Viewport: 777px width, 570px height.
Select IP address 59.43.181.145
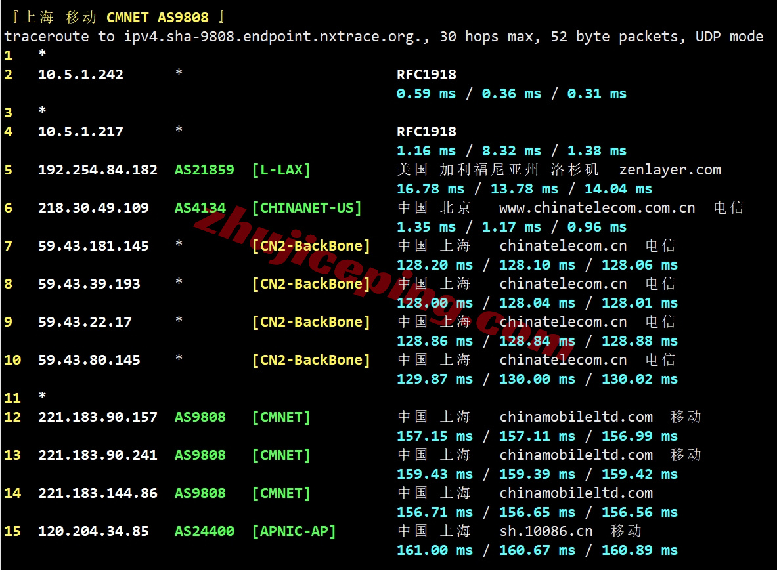point(94,246)
